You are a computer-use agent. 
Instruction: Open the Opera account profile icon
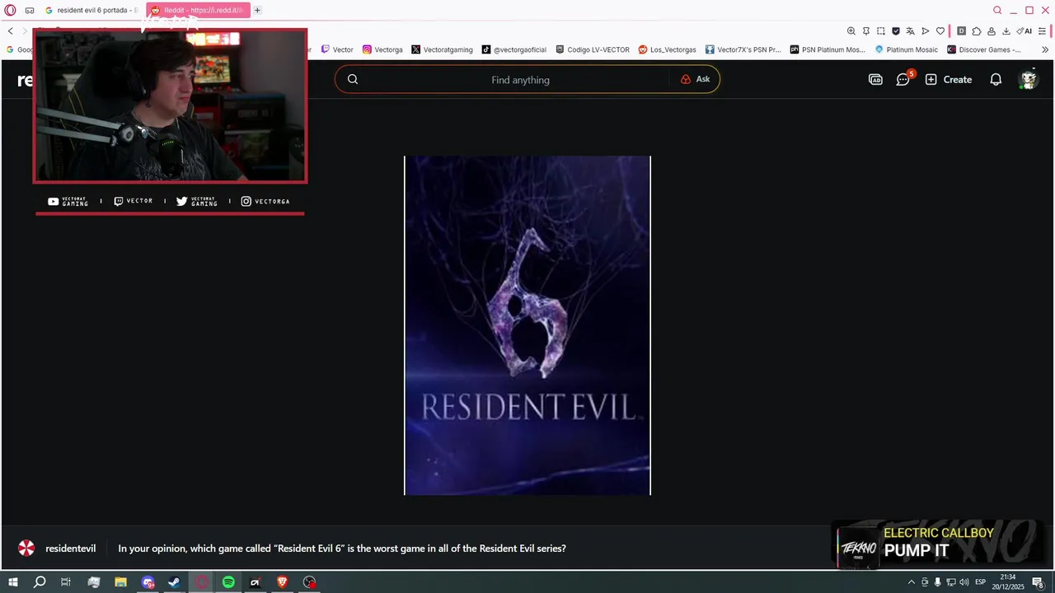tap(992, 31)
